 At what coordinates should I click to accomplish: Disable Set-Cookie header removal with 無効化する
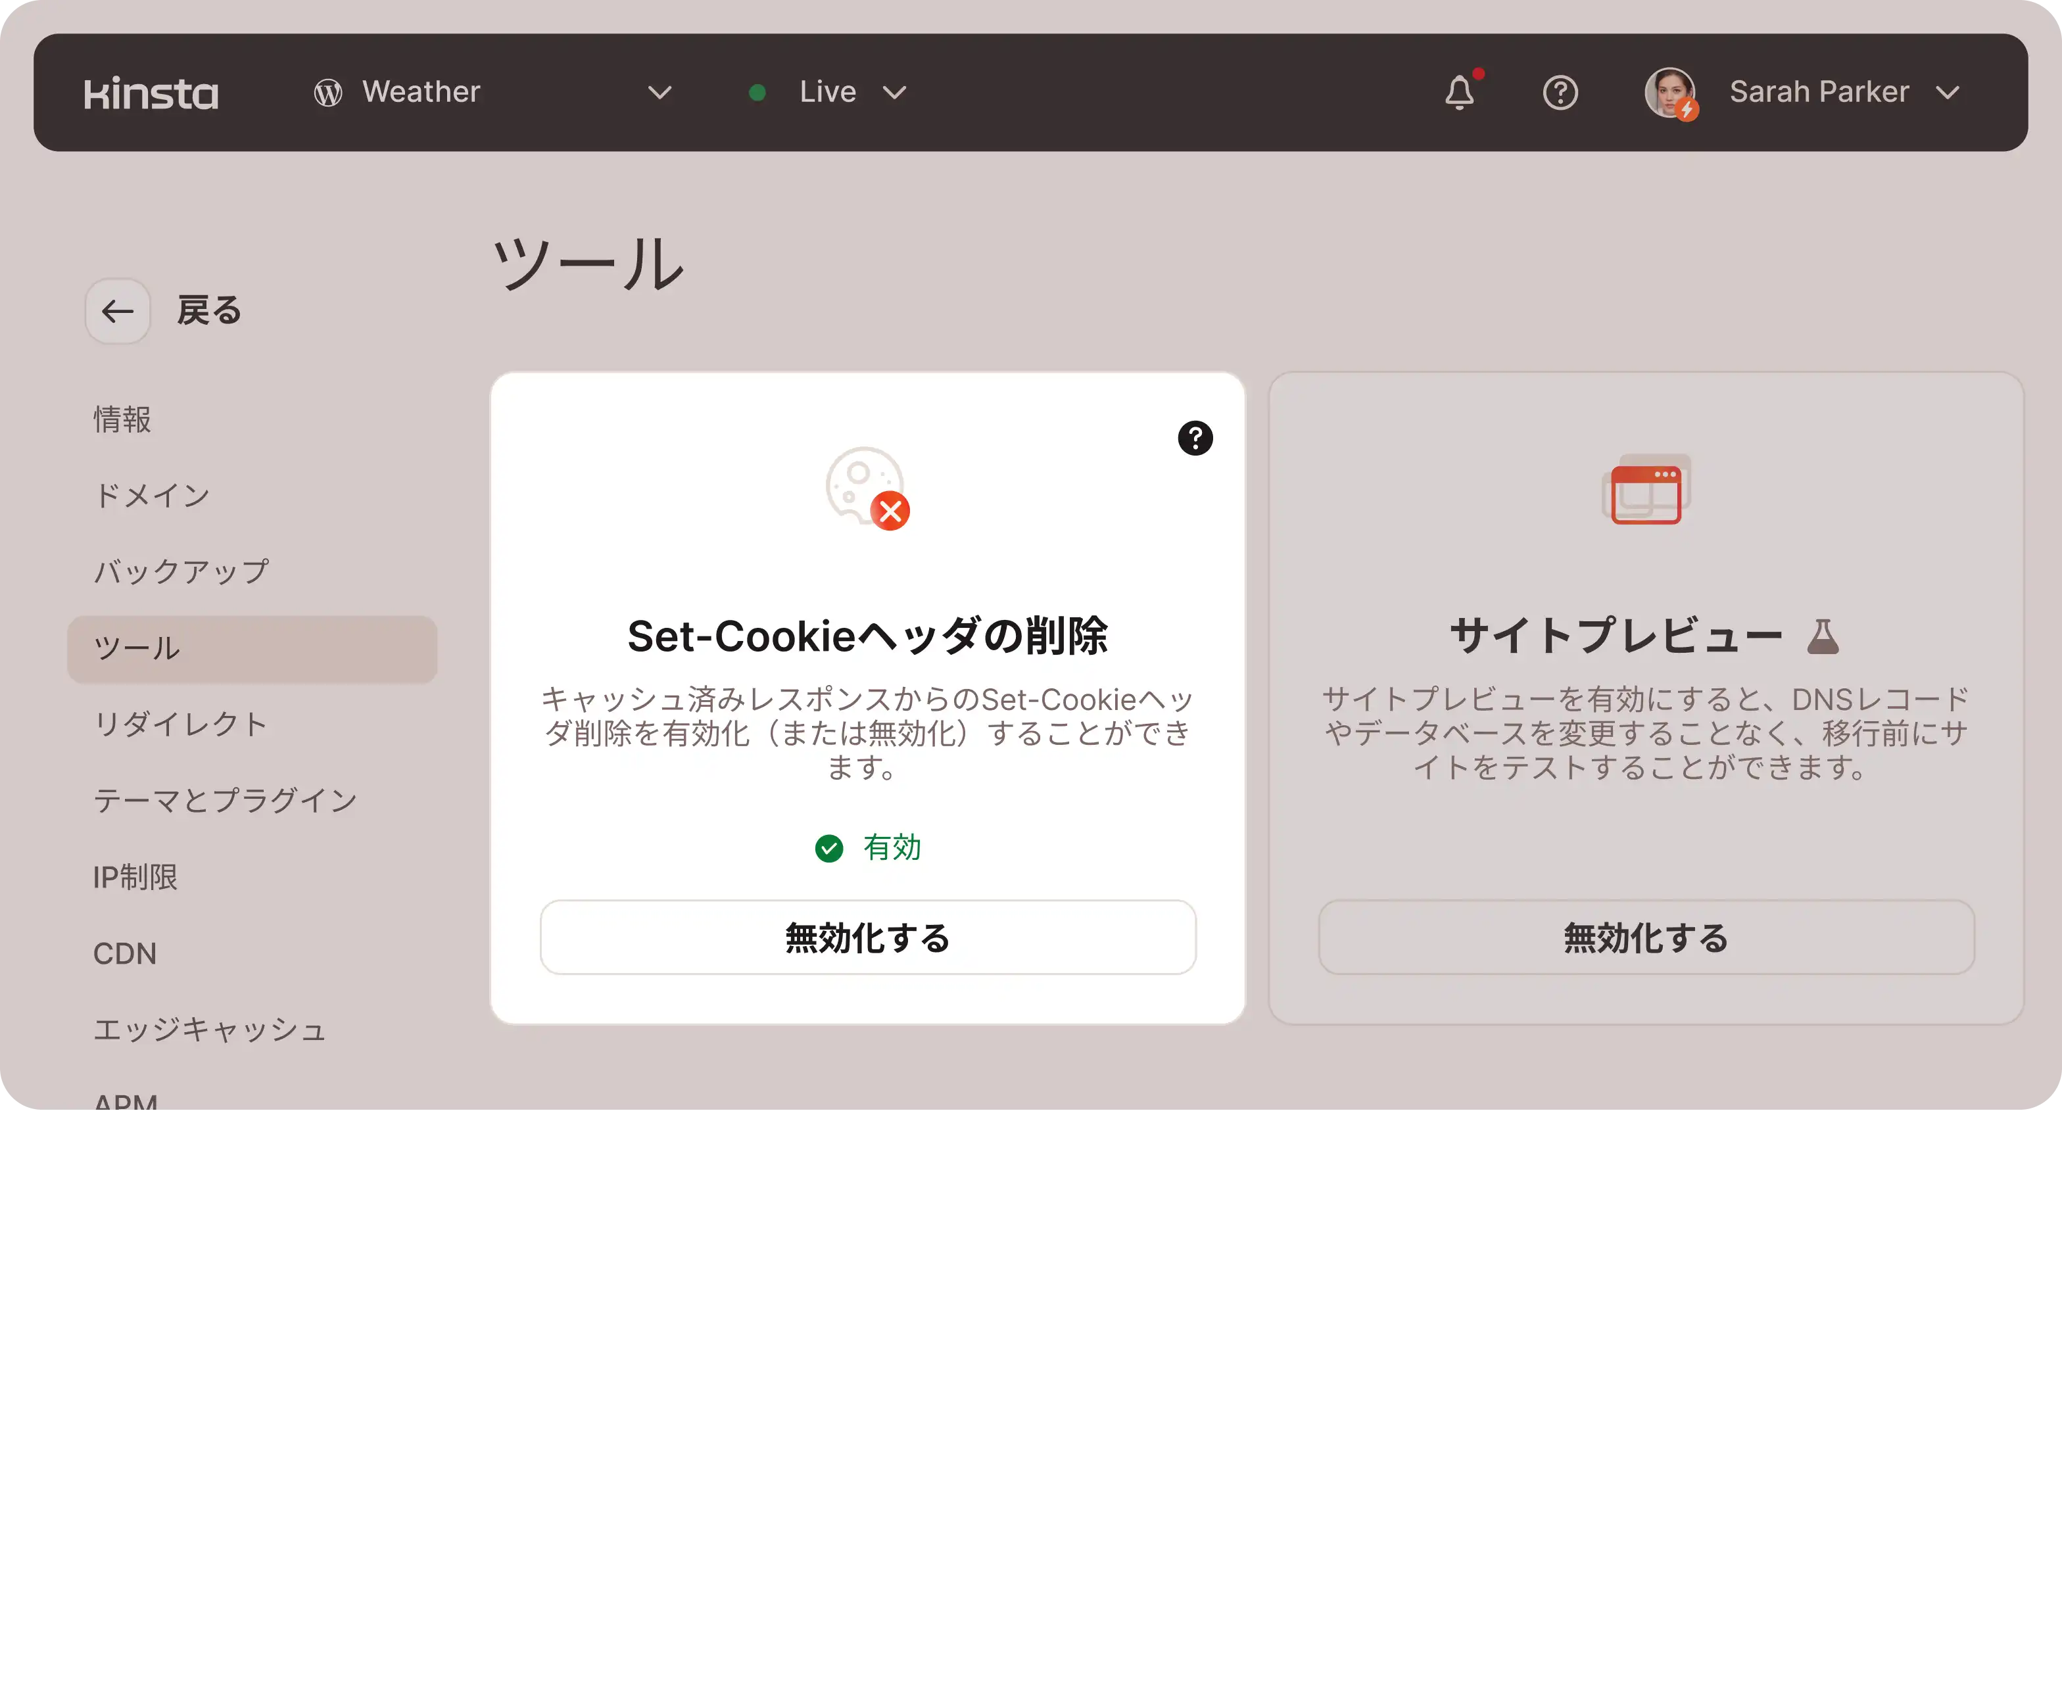pos(868,937)
